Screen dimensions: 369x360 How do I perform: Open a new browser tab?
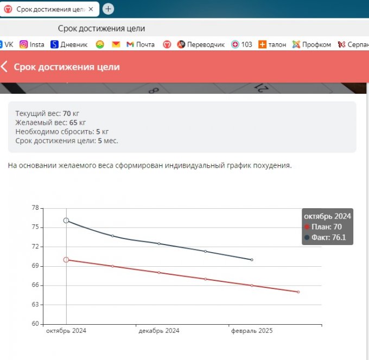(109, 9)
